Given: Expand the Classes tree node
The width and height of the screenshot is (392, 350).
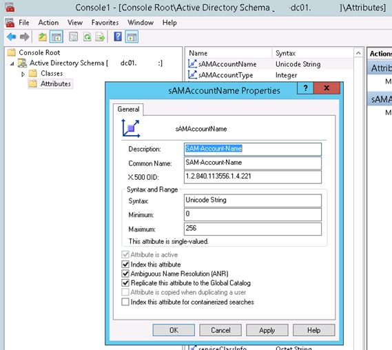Looking at the screenshot, I should pos(23,74).
